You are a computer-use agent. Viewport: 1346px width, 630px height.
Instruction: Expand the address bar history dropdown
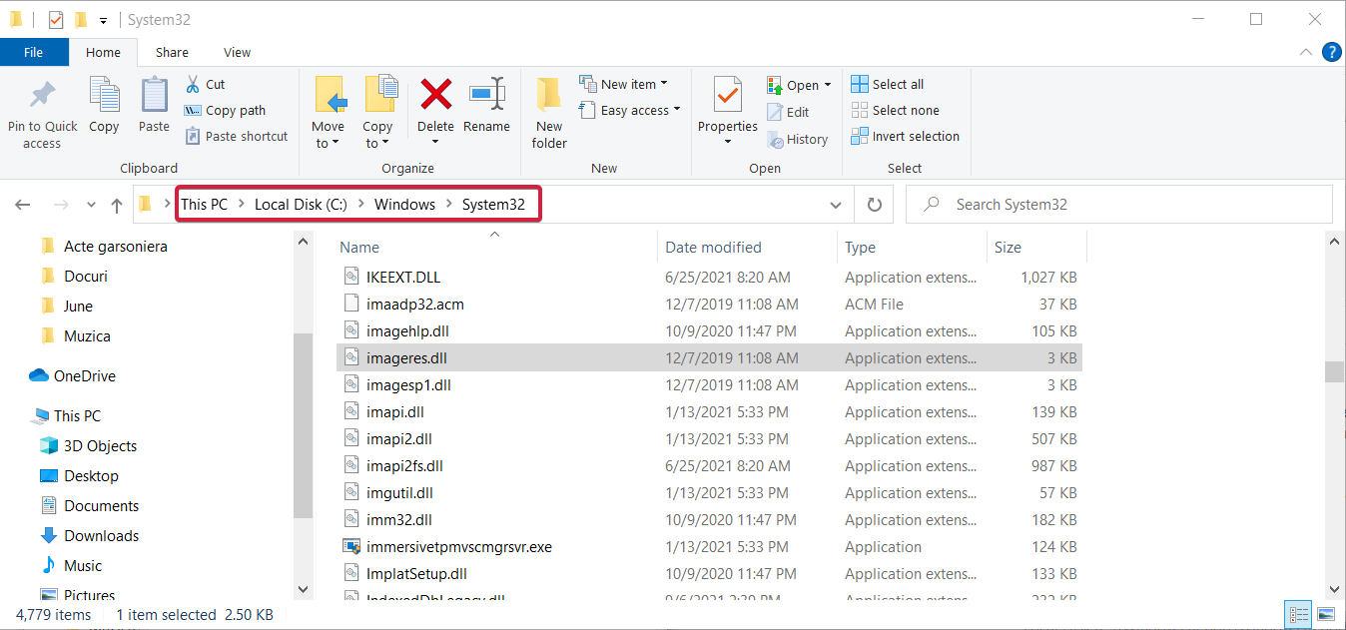836,205
